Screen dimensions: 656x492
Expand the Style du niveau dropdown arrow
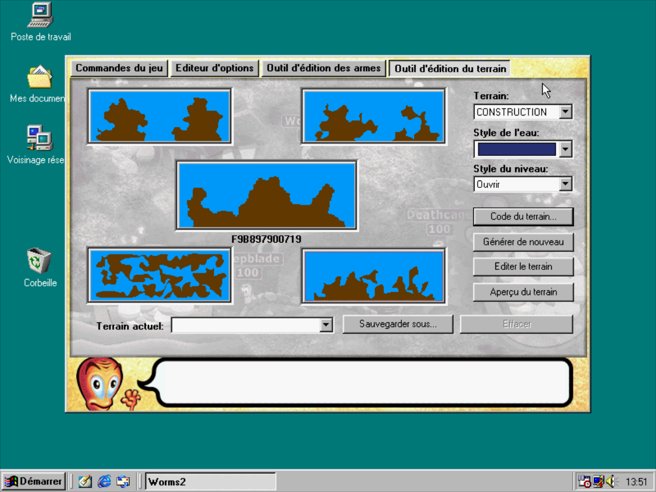click(x=565, y=184)
